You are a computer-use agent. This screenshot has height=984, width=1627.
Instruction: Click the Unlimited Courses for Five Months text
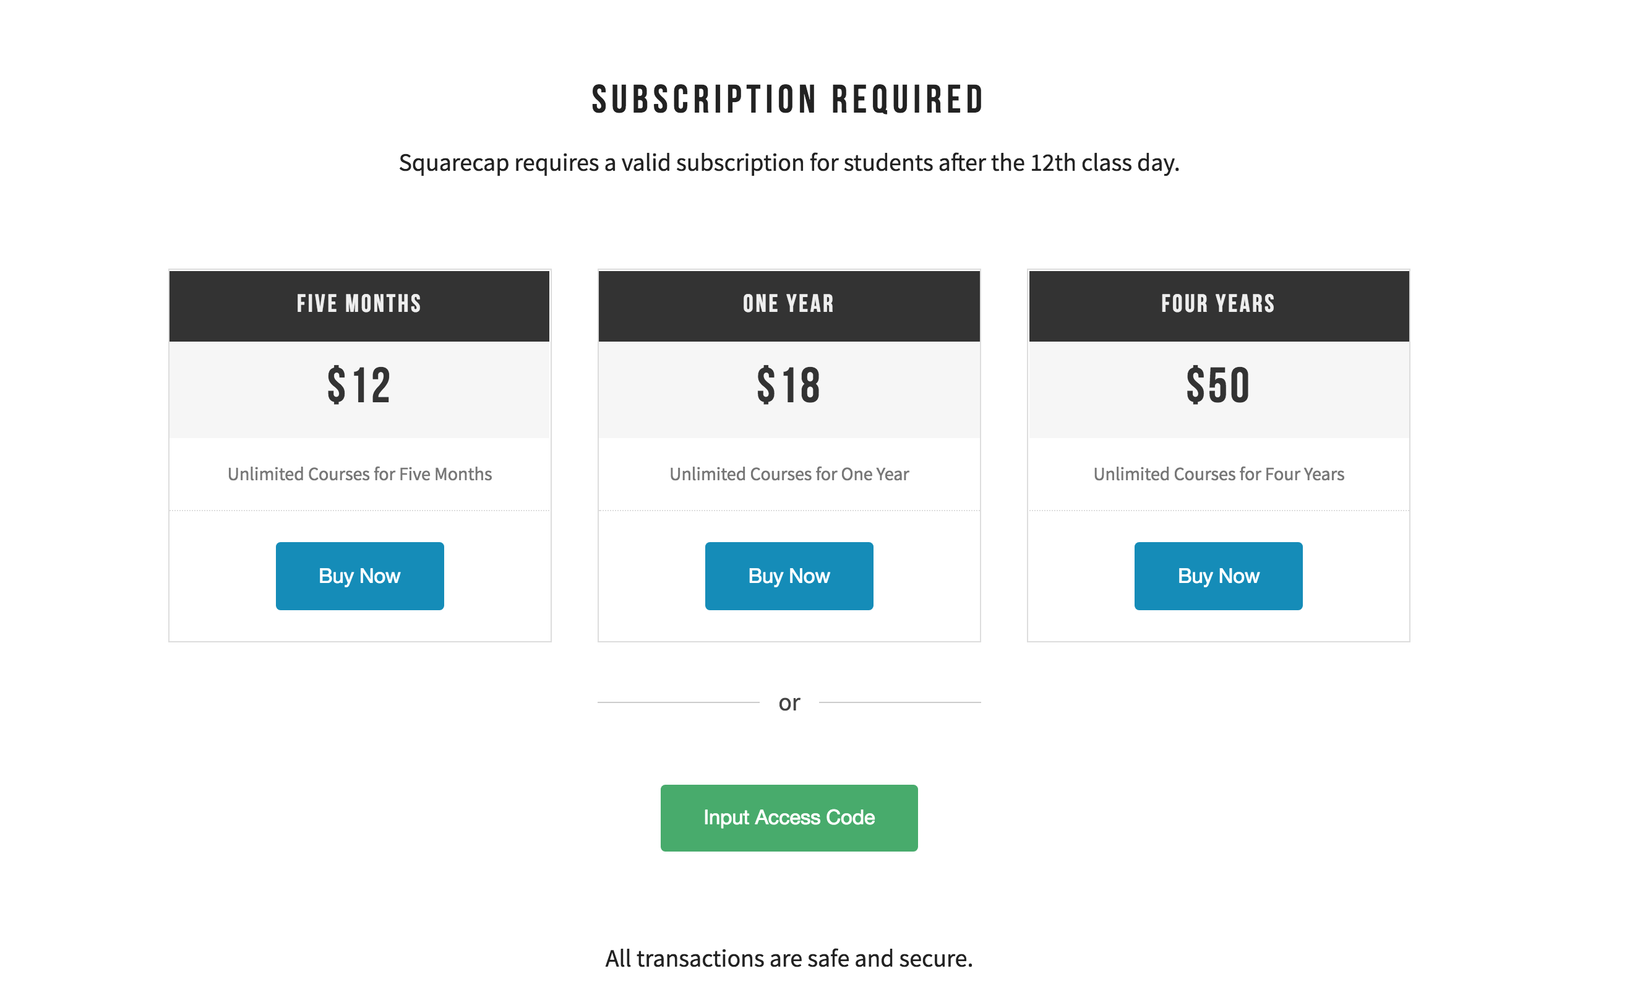(x=359, y=474)
